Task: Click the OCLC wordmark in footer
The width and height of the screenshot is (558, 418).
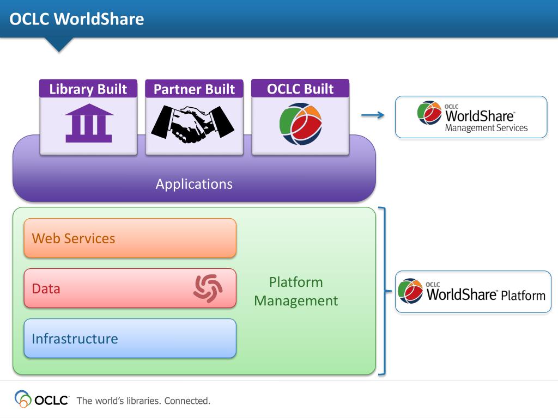Action: click(x=51, y=400)
